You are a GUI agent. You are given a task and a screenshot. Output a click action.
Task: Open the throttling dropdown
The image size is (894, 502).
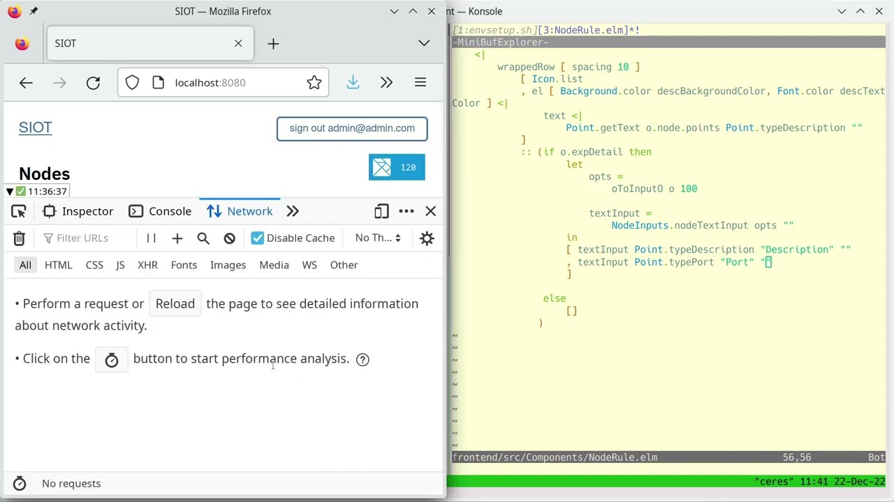pyautogui.click(x=378, y=238)
